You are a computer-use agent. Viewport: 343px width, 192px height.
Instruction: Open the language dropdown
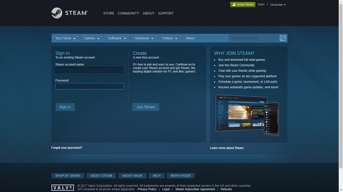(x=278, y=5)
